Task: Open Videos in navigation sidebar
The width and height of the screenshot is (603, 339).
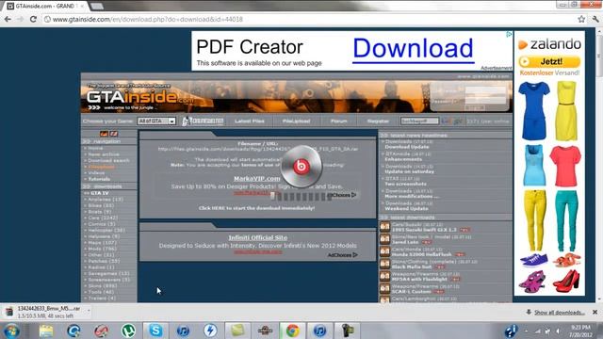Action: point(96,173)
